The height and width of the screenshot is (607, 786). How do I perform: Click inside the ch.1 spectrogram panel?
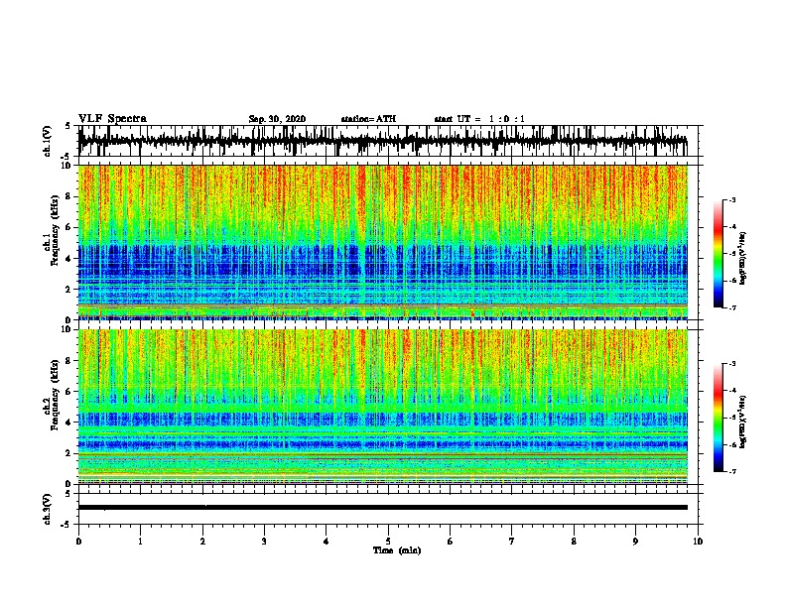point(382,242)
